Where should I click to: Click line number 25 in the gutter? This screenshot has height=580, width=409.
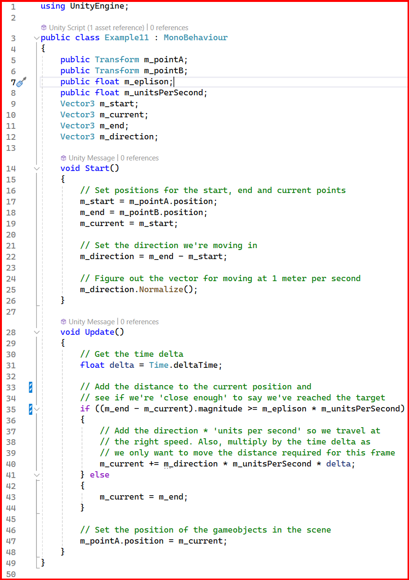(x=11, y=290)
